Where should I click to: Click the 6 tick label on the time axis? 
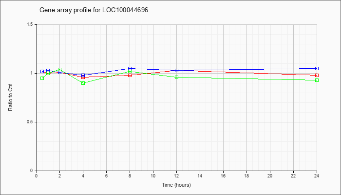pos(106,175)
